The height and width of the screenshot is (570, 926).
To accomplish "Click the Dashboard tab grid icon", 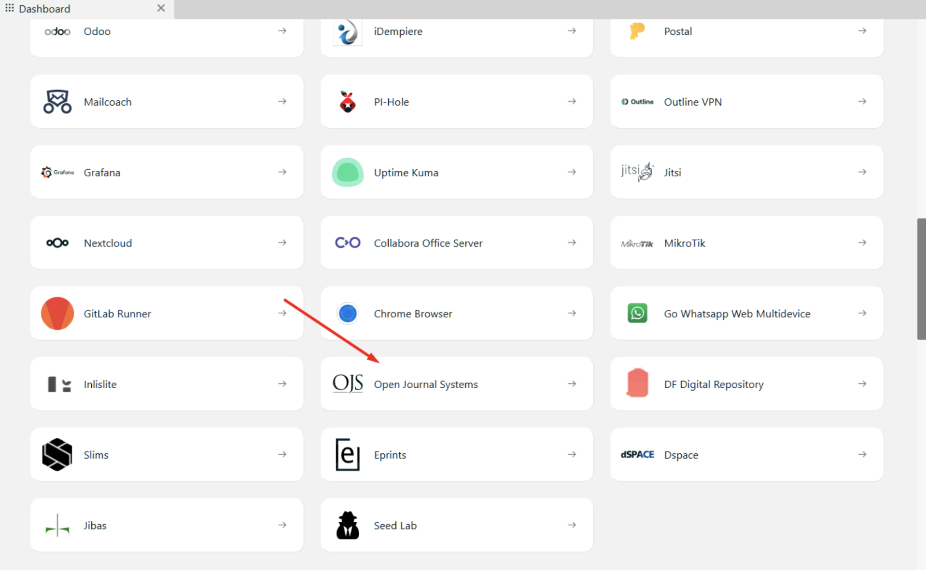I will [9, 8].
